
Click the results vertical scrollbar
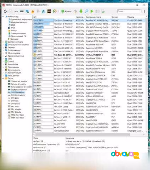tap(146, 46)
